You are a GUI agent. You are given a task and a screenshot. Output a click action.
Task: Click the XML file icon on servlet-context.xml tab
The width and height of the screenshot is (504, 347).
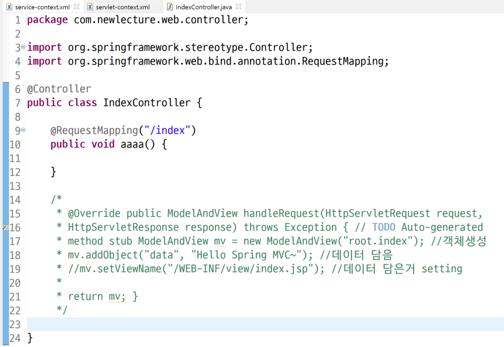[x=90, y=7]
